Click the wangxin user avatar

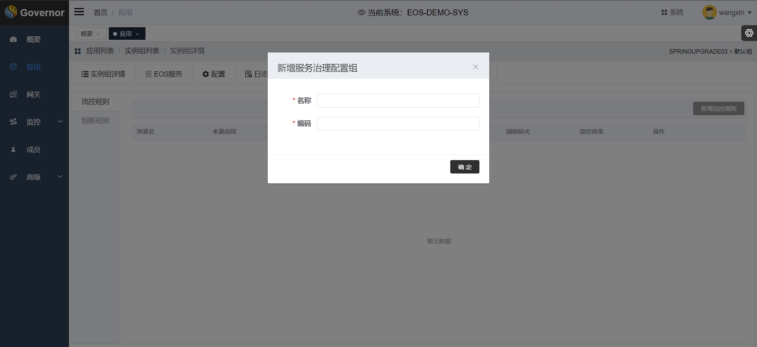pos(709,13)
